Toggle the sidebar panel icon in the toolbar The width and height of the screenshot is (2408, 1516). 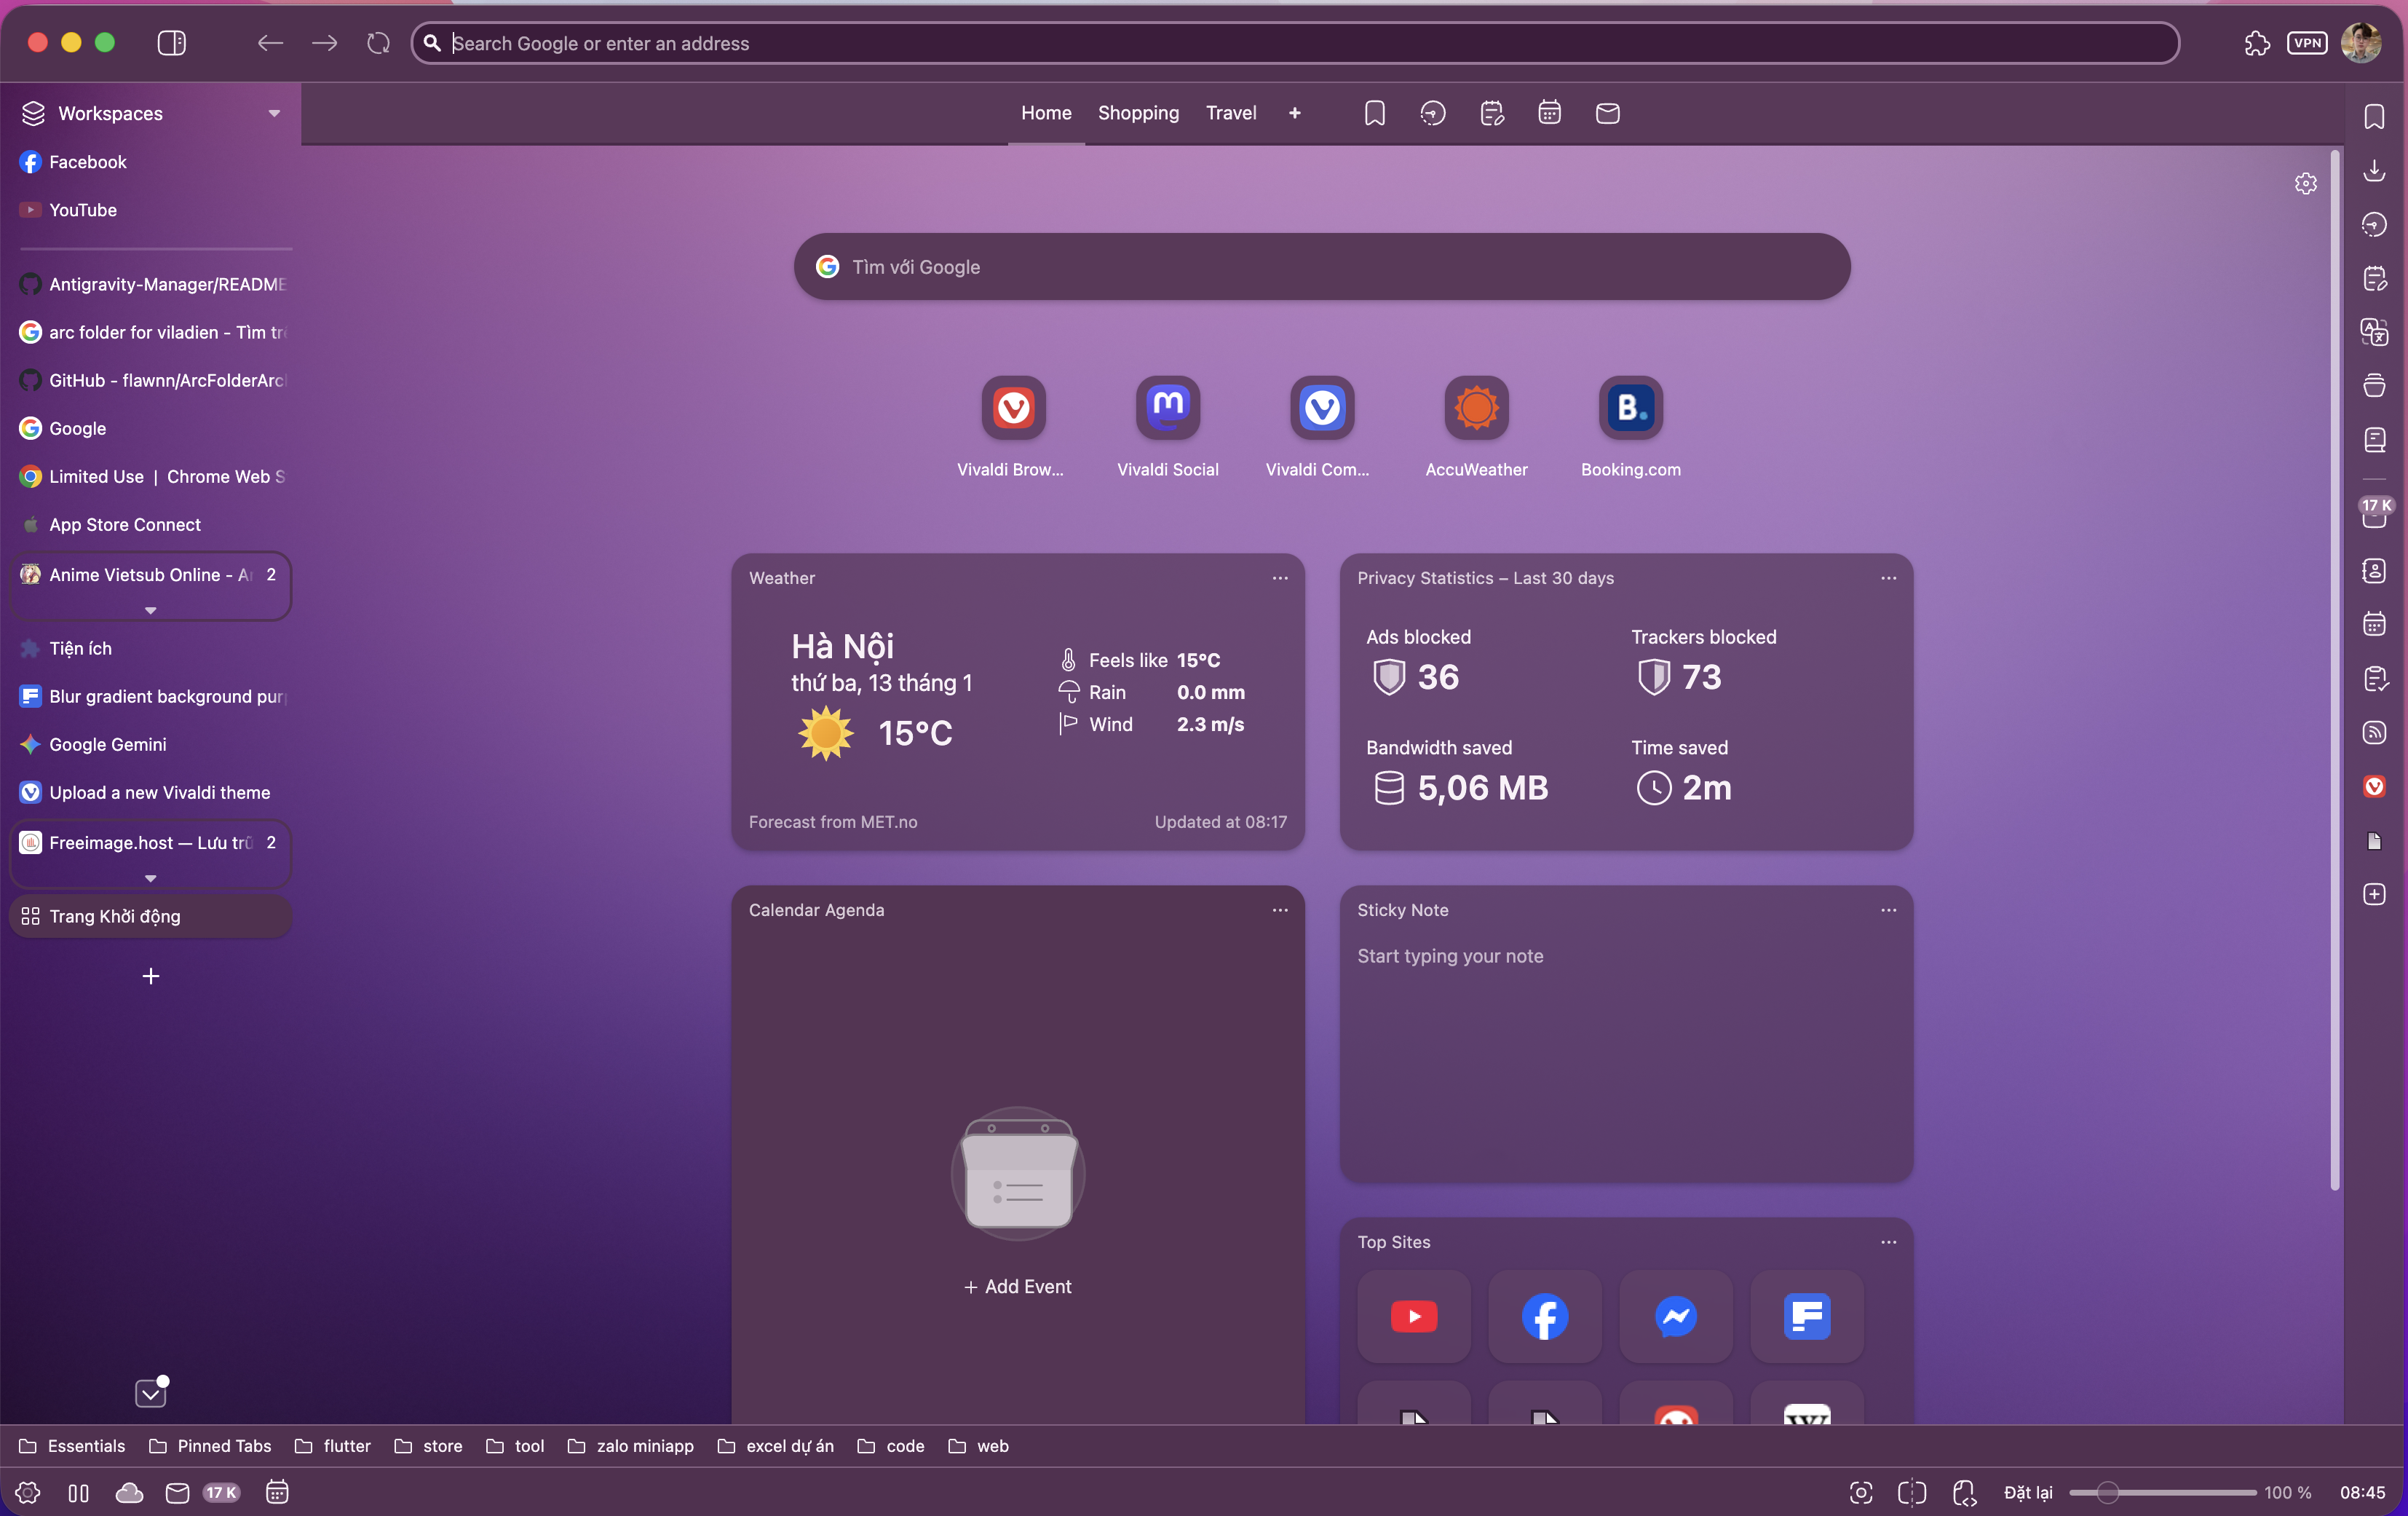(172, 43)
